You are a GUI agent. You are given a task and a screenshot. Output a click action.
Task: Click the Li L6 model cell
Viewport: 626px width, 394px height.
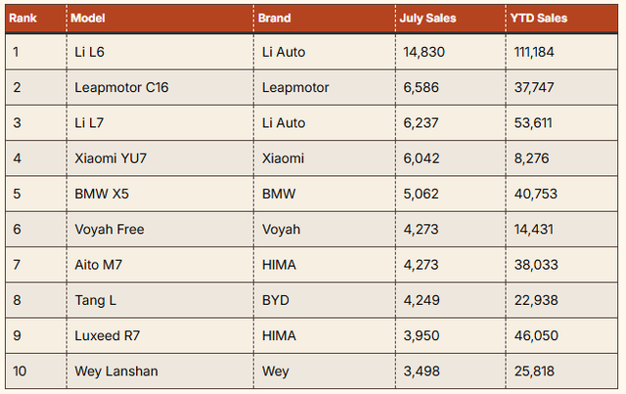pos(94,52)
